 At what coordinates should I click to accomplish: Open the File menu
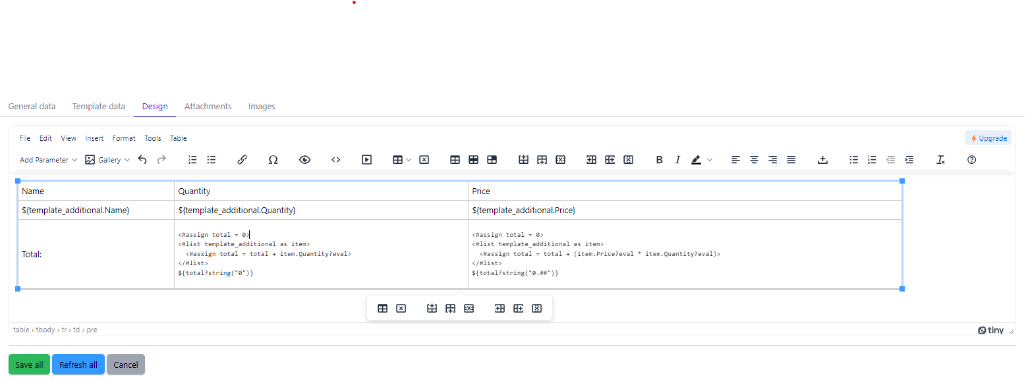(x=25, y=138)
